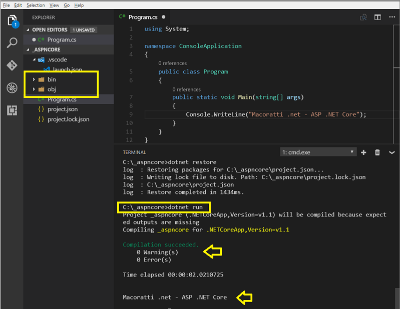Viewport: 400px width, 309px height.
Task: Add a new terminal with plus icon
Action: coord(363,152)
